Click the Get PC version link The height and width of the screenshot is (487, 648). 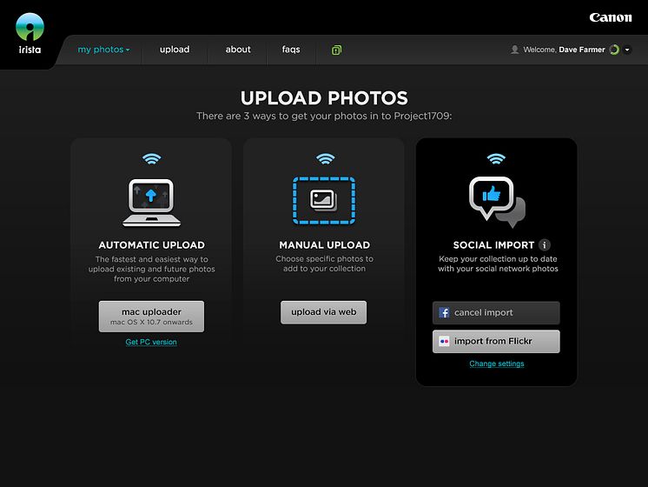[x=151, y=342]
